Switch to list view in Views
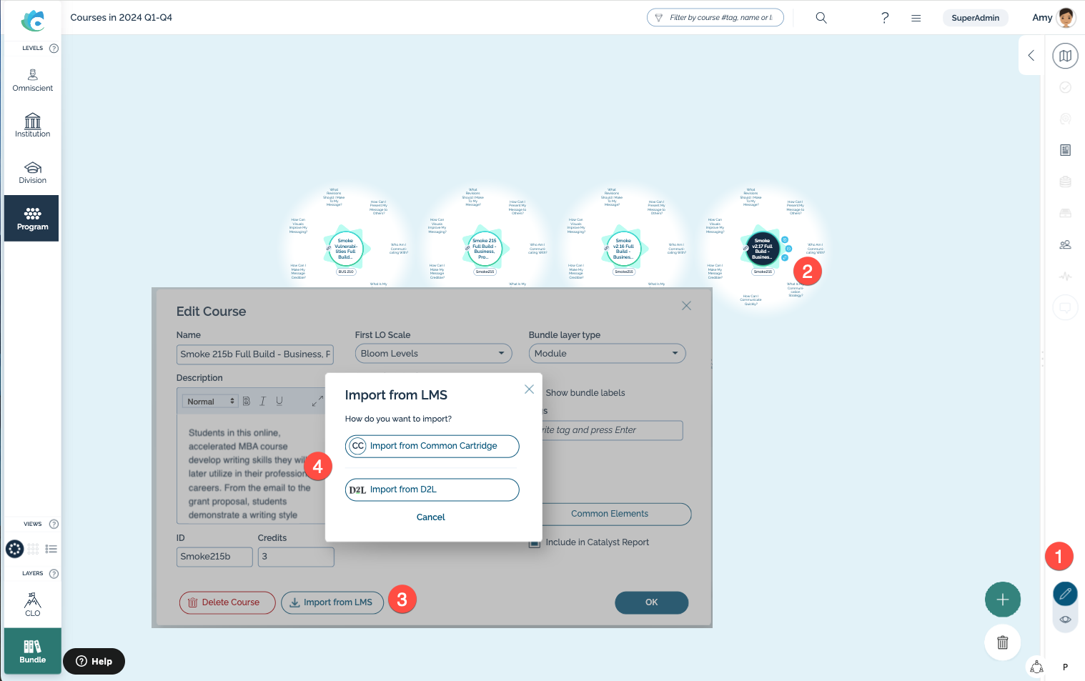The image size is (1085, 681). (x=51, y=549)
